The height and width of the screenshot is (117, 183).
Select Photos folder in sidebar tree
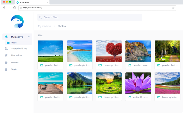pyautogui.click(x=19, y=43)
